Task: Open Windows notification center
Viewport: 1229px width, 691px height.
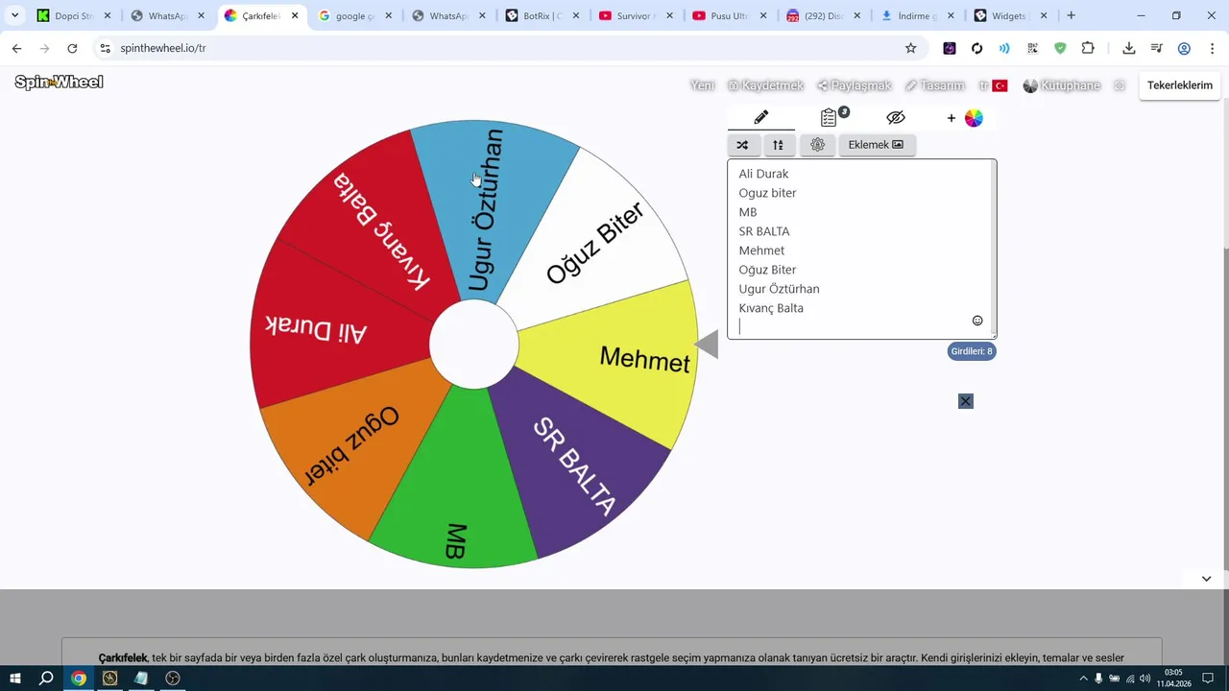Action: pyautogui.click(x=1208, y=678)
